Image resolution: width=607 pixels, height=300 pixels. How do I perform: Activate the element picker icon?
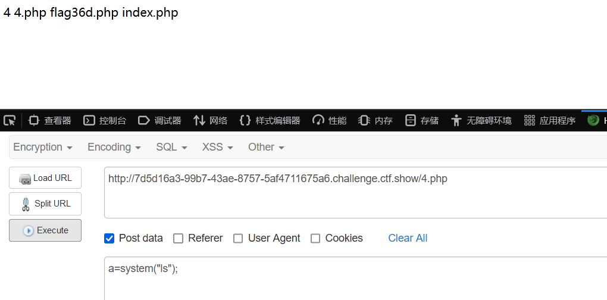(x=10, y=120)
